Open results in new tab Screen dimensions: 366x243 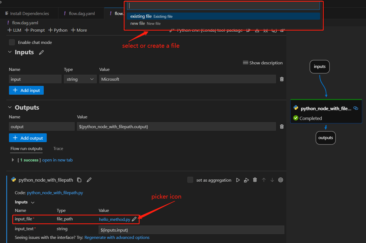pos(57,160)
